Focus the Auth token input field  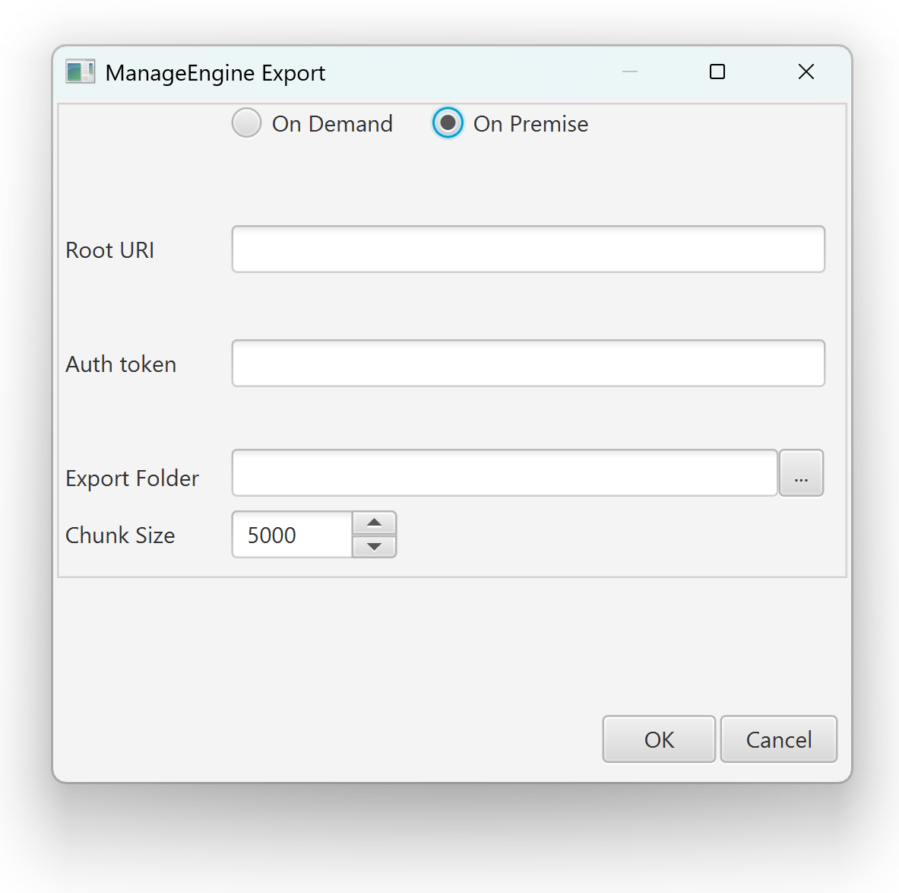coord(528,364)
